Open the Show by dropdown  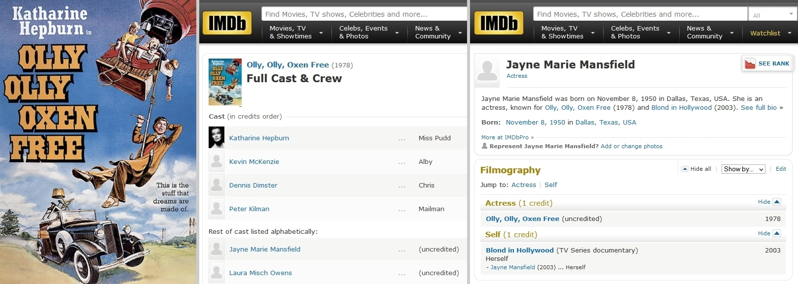coord(743,169)
